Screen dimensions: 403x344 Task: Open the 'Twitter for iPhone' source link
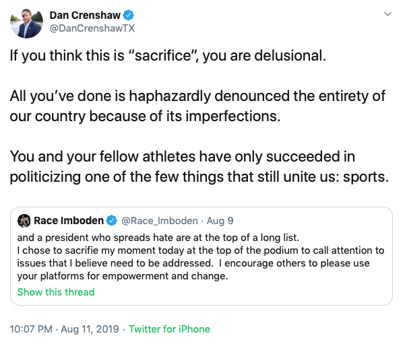point(169,329)
